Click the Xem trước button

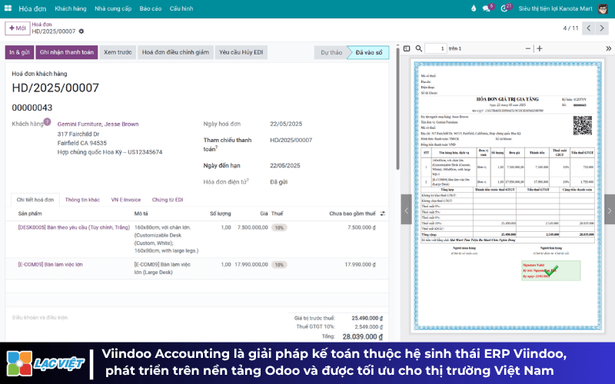pos(118,52)
